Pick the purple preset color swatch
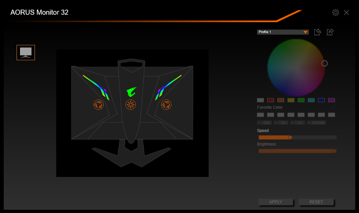Viewport: 359px width, 213px height. pyautogui.click(x=332, y=100)
